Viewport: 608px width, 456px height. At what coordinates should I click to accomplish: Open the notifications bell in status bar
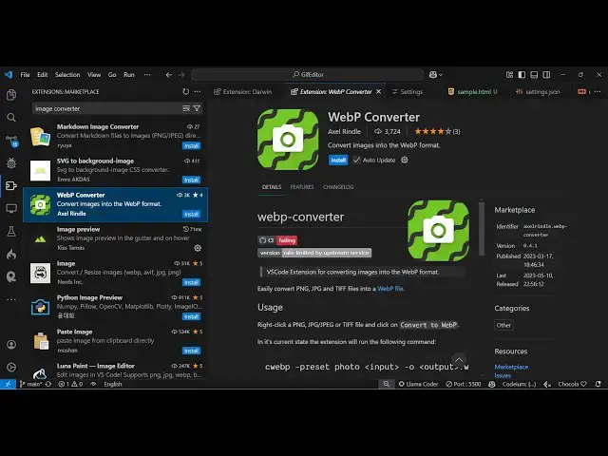(598, 384)
